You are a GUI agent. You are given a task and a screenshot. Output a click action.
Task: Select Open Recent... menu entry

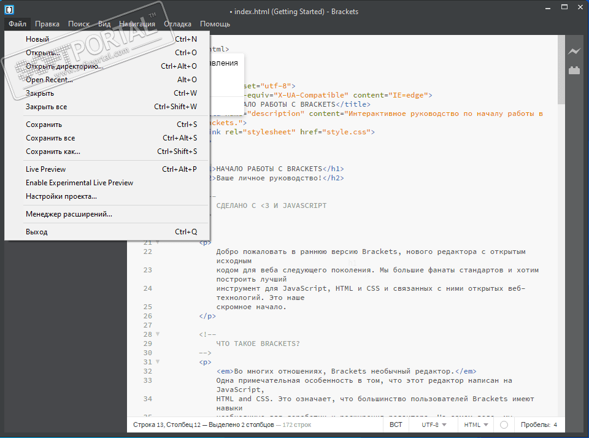click(x=49, y=80)
